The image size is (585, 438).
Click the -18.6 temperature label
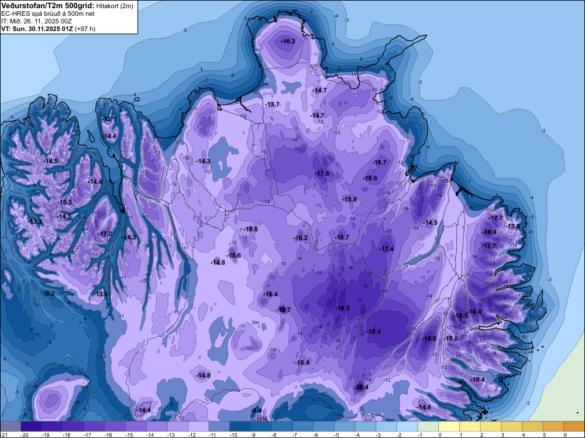point(429,338)
